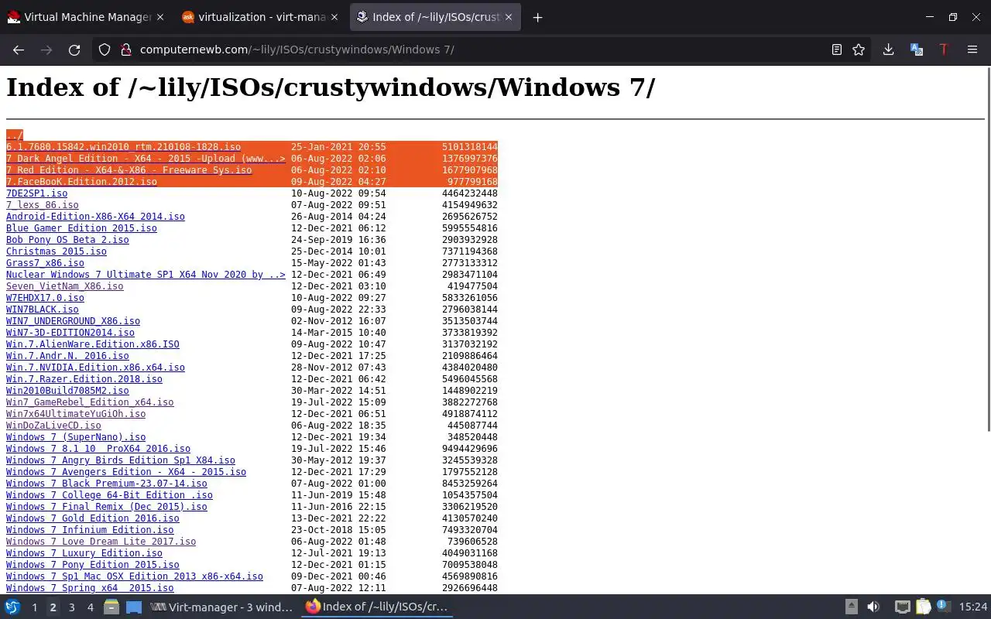Download 7_lexs_86.iso
991x619 pixels.
[x=42, y=205]
